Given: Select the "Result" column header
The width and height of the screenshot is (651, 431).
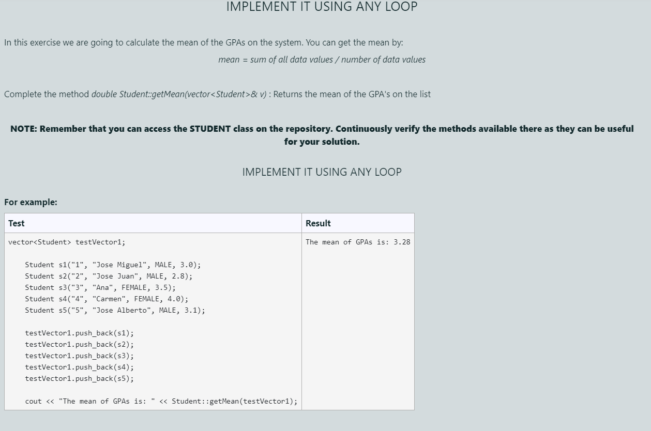Looking at the screenshot, I should pyautogui.click(x=318, y=223).
